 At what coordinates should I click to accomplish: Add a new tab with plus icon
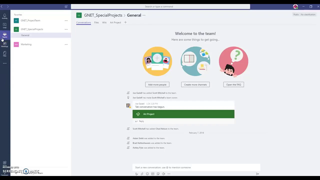[125, 22]
